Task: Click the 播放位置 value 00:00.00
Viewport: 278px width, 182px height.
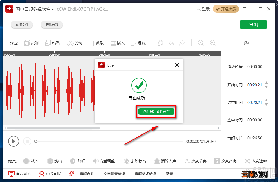Action: [255, 67]
